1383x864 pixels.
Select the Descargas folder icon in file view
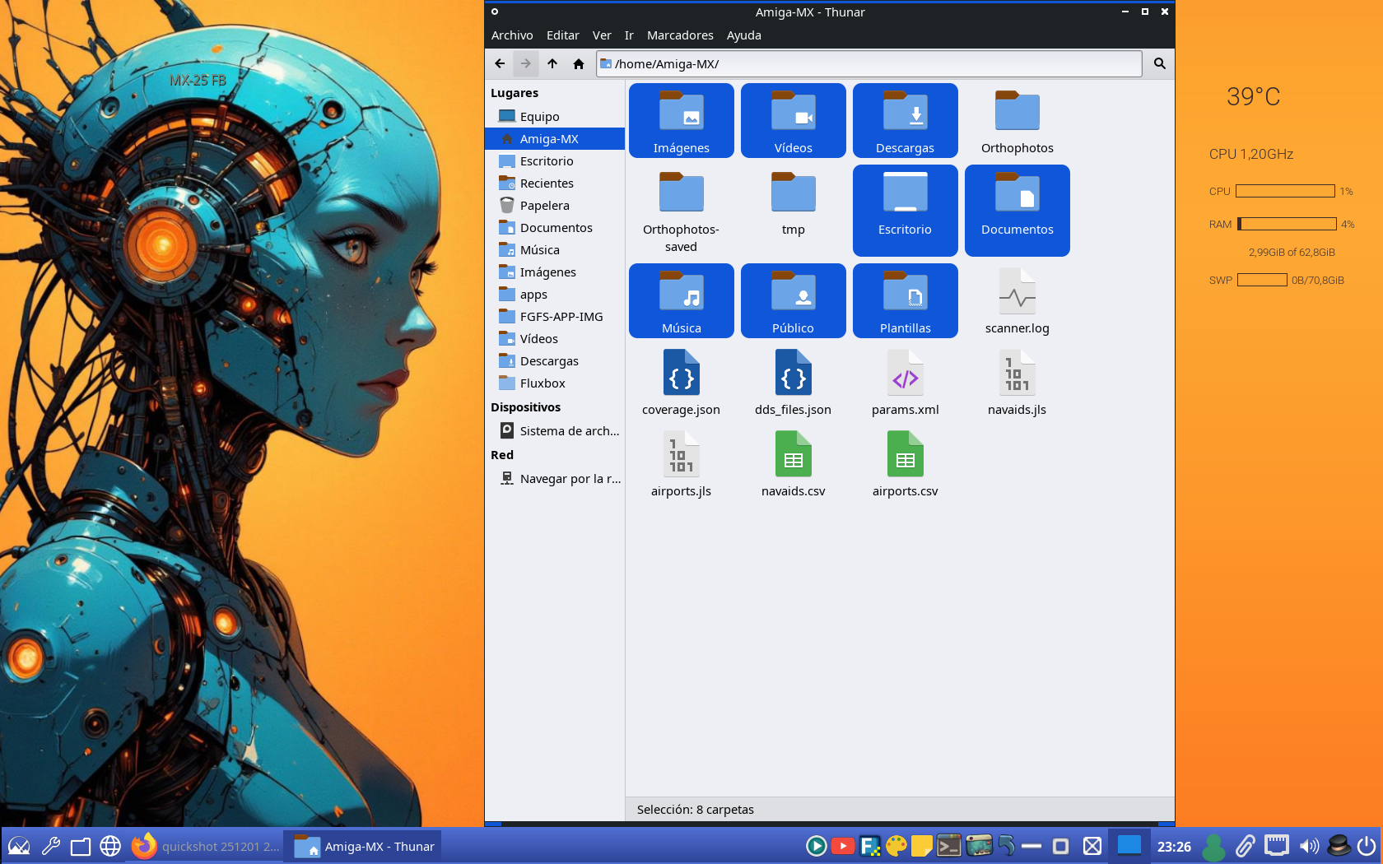tap(906, 112)
